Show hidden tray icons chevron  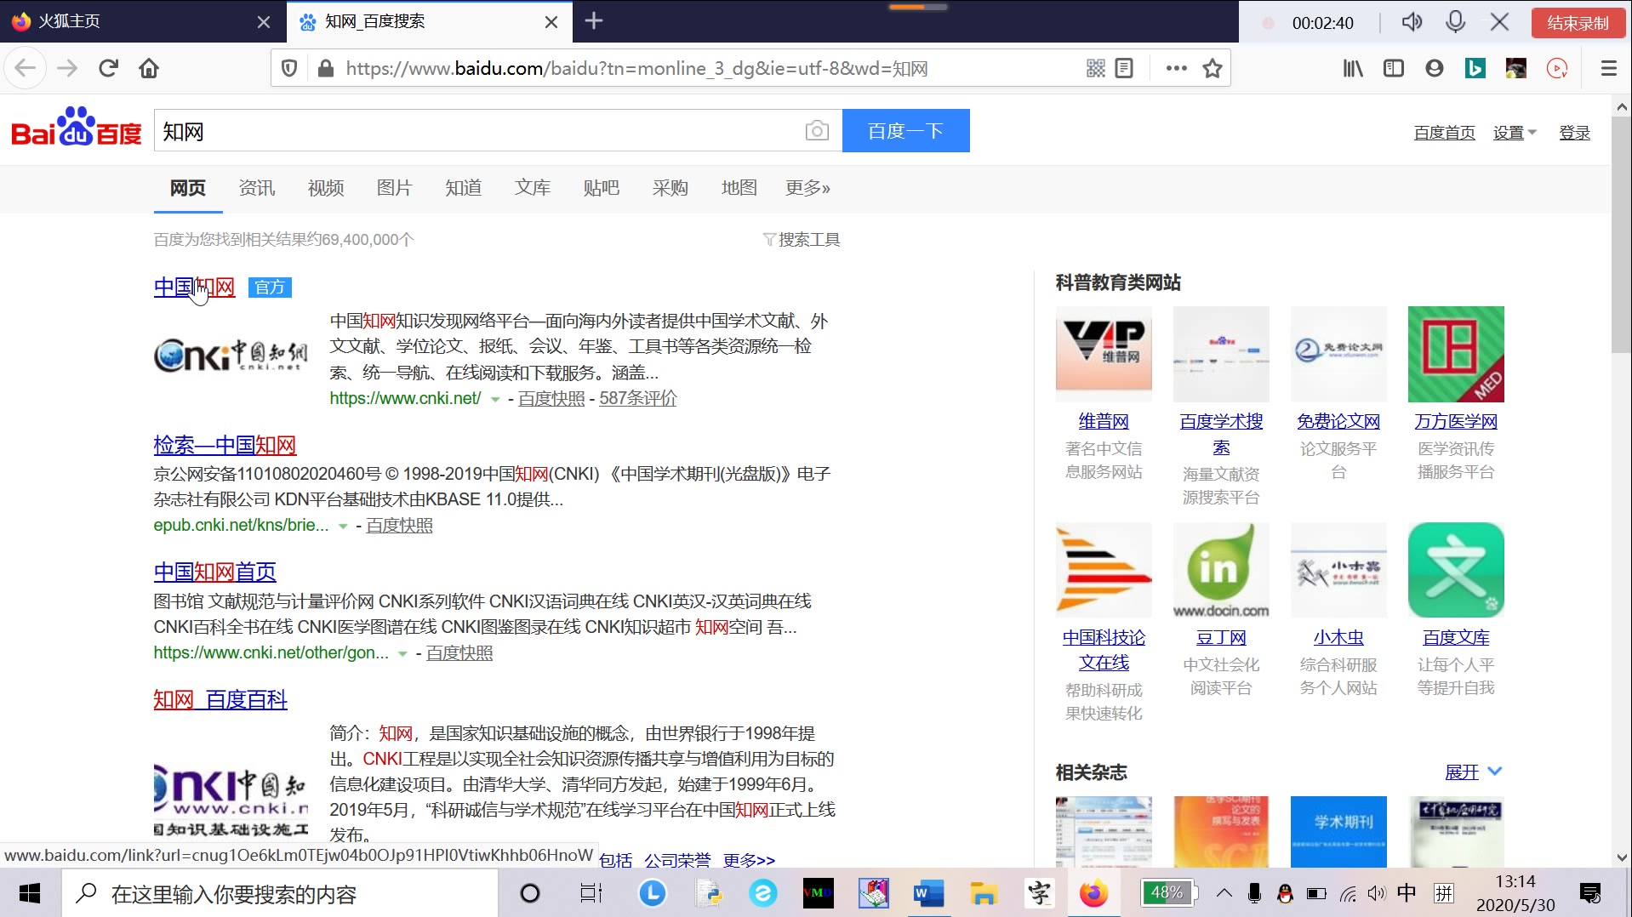[x=1224, y=893]
